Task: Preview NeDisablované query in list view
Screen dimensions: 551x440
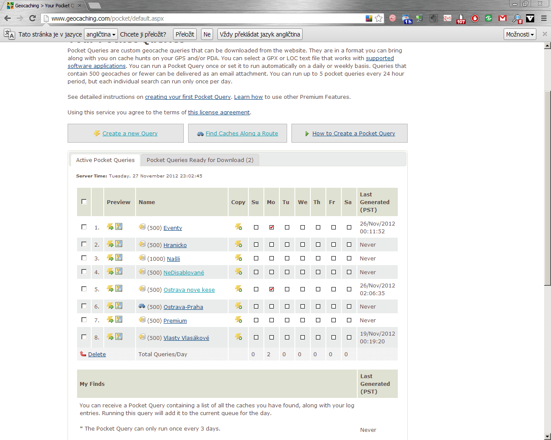Action: 110,272
